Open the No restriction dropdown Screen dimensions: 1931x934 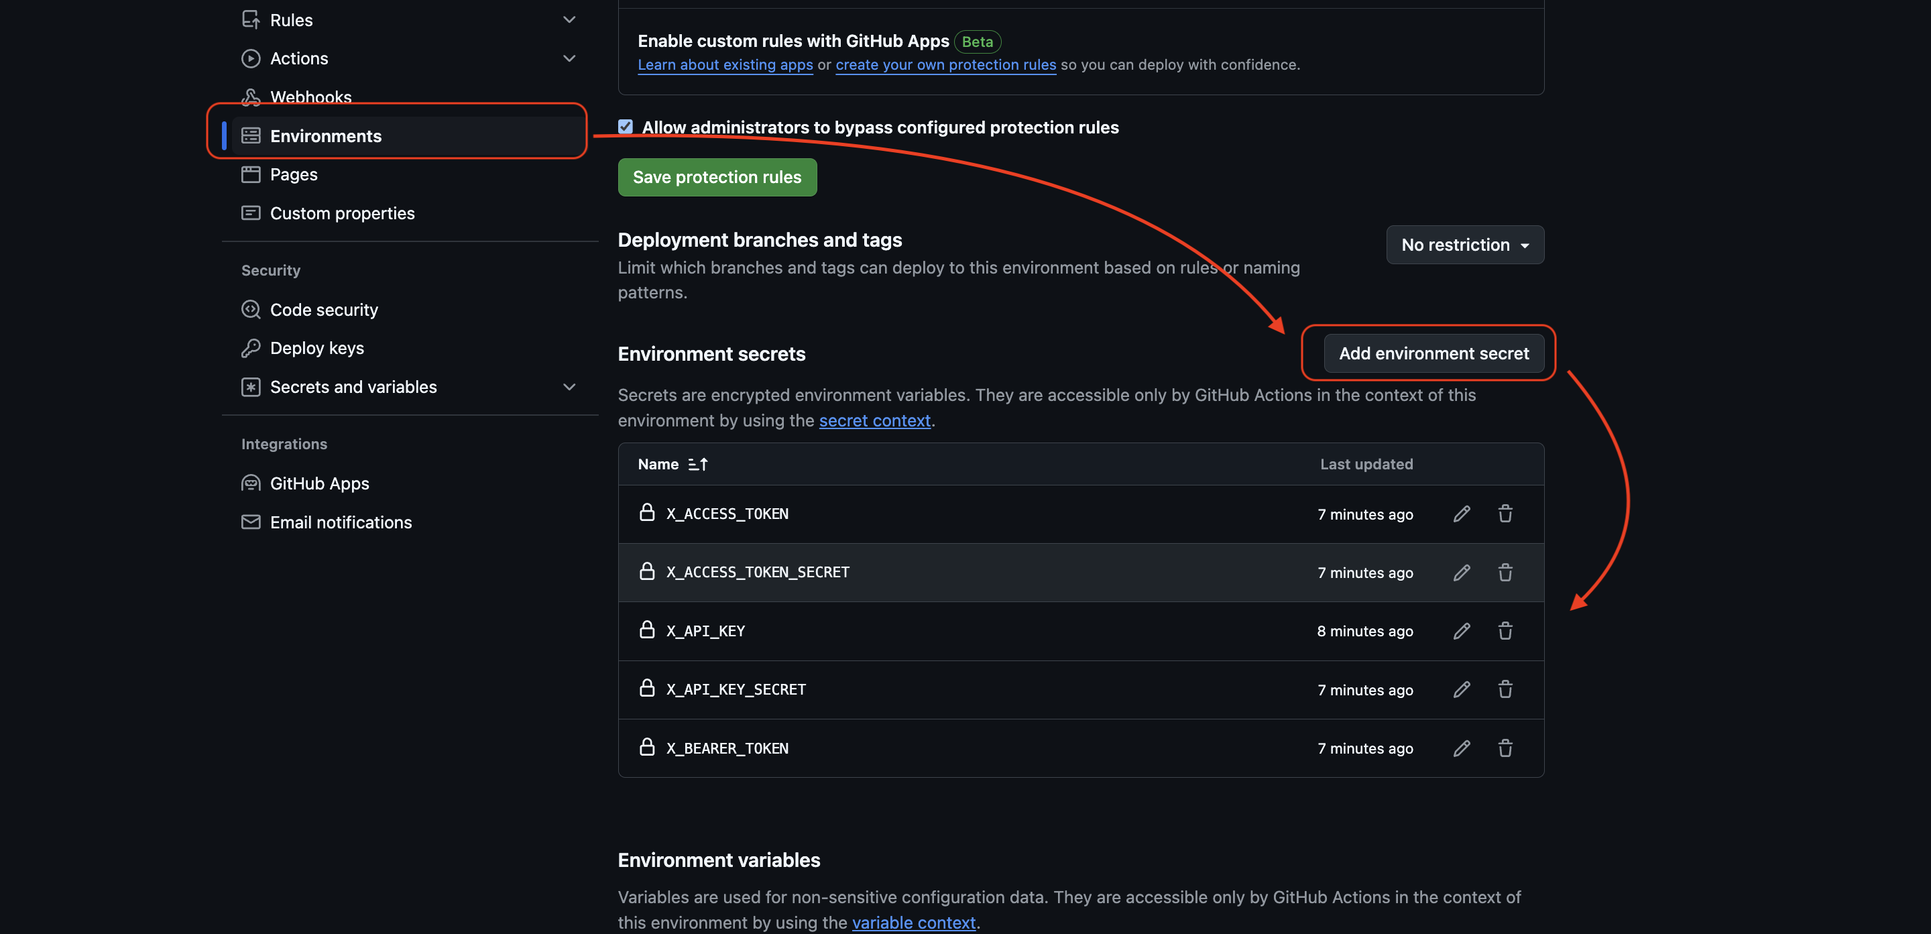(x=1463, y=244)
